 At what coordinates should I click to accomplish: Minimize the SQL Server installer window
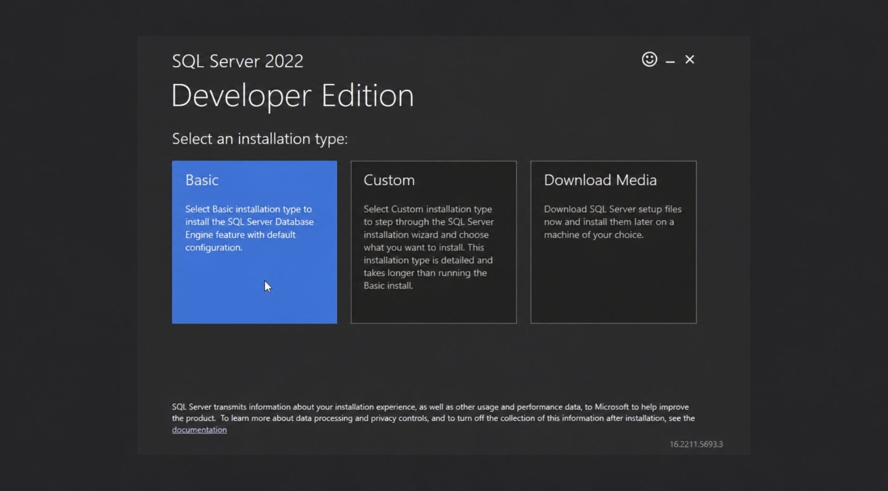click(x=670, y=61)
